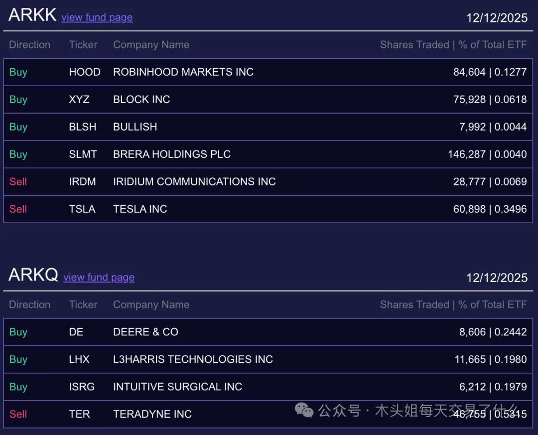Click Buy direction in LHX row
This screenshot has height=435, width=538.
[18, 359]
